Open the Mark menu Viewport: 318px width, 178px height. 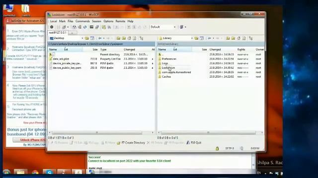pyautogui.click(x=62, y=21)
